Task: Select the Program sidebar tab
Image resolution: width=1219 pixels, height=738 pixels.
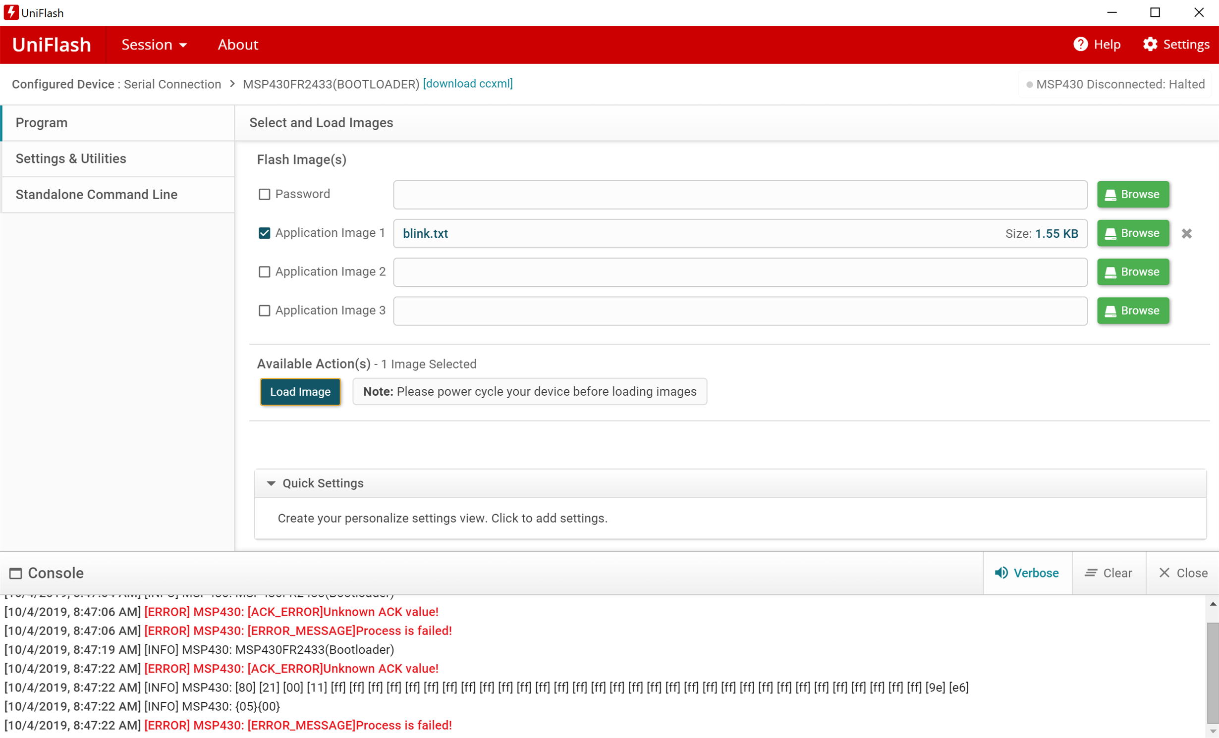Action: coord(118,123)
